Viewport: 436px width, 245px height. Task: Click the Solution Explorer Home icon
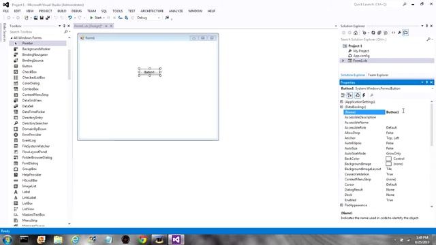[x=356, y=33]
